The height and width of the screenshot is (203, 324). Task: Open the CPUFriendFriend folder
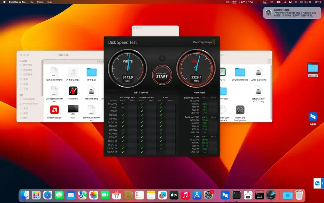click(240, 74)
